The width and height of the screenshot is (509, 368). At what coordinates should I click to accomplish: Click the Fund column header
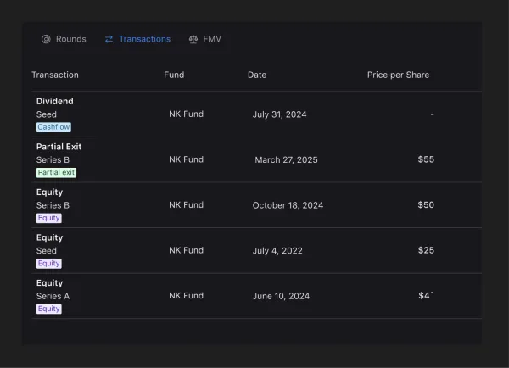tap(174, 75)
